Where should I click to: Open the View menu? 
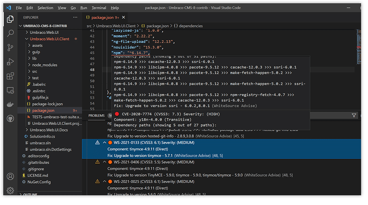[62, 8]
